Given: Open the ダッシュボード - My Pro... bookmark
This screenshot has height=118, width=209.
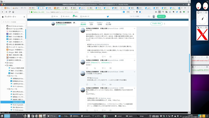Looking at the screenshot, I should pyautogui.click(x=15, y=47).
